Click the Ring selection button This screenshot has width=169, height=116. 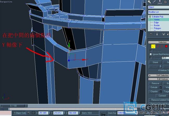click(154, 67)
